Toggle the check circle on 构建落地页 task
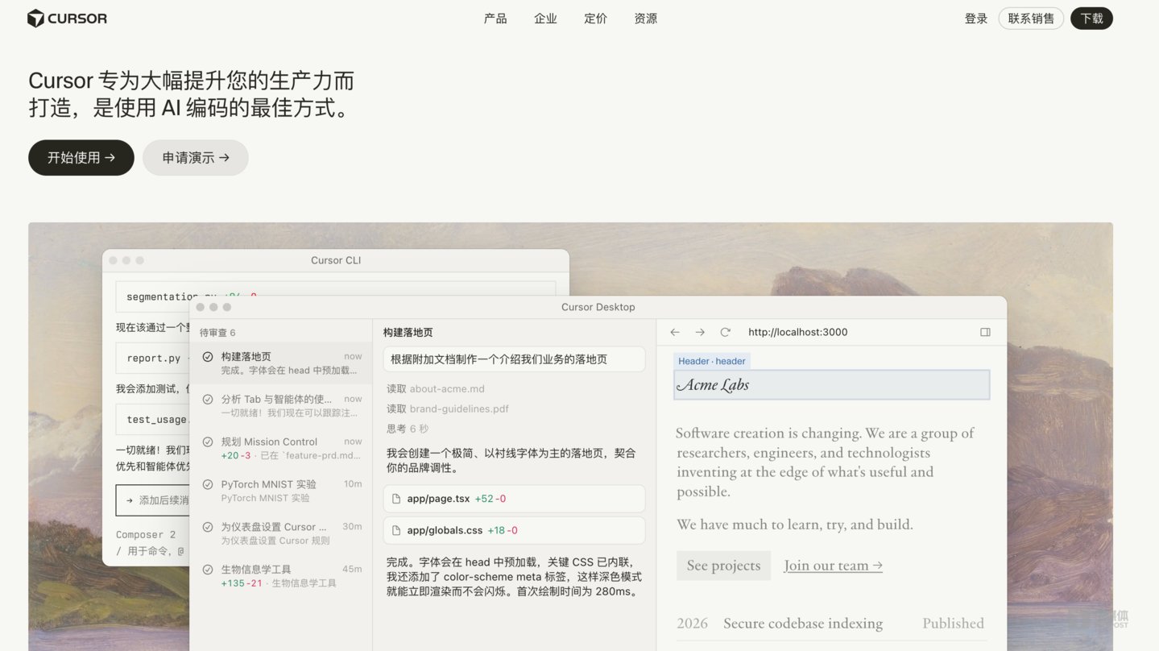This screenshot has height=651, width=1159. (208, 355)
